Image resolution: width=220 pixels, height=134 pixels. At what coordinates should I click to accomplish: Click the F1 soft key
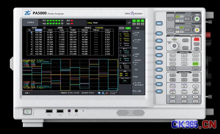pyautogui.click(x=159, y=33)
